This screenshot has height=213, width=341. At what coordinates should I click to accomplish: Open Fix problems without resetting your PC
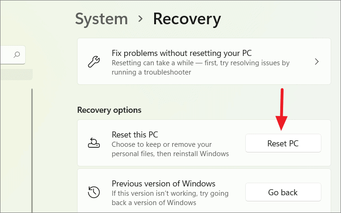pos(204,62)
